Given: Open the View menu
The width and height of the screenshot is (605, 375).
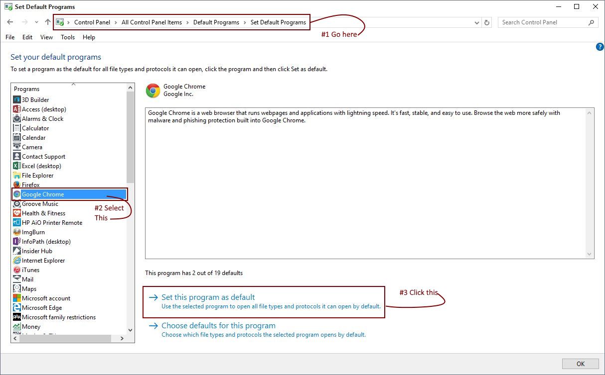Looking at the screenshot, I should (x=46, y=37).
